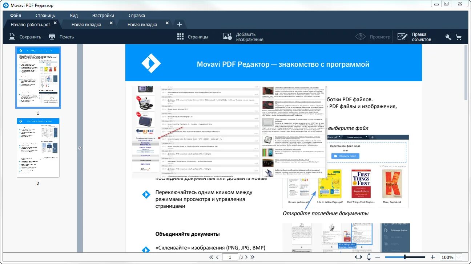This screenshot has width=471, height=264.
Task: Add a new tab with plus button
Action: click(179, 24)
